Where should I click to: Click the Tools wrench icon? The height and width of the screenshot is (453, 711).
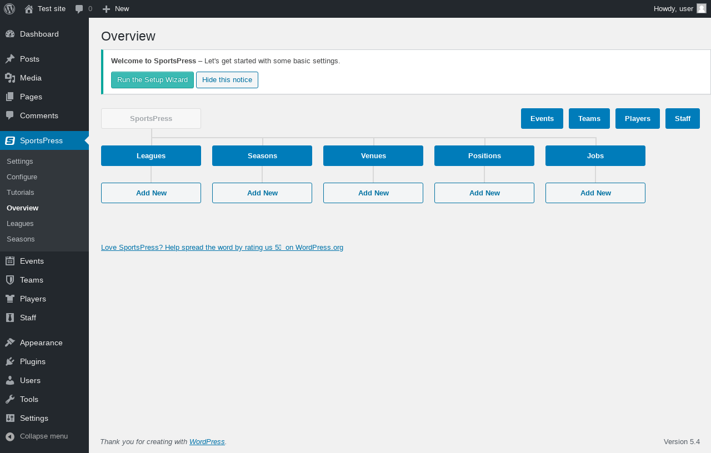click(x=10, y=399)
